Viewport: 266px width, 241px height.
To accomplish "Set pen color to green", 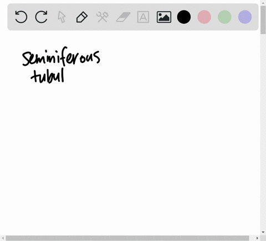I will pos(224,17).
